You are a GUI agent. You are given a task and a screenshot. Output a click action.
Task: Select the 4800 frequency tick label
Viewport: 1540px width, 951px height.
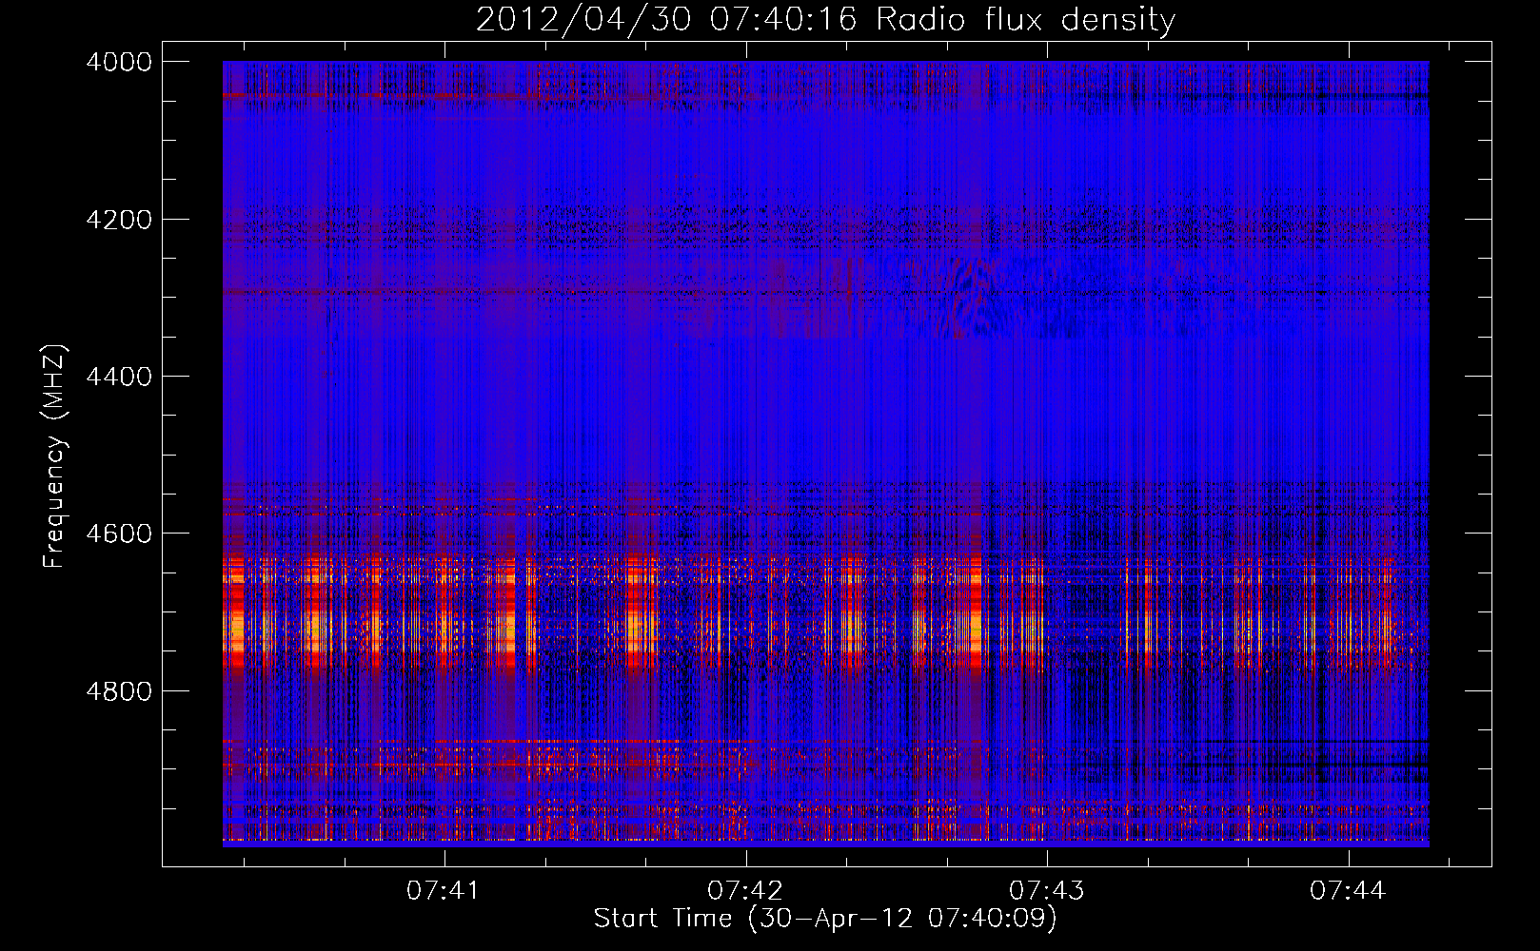click(x=119, y=691)
